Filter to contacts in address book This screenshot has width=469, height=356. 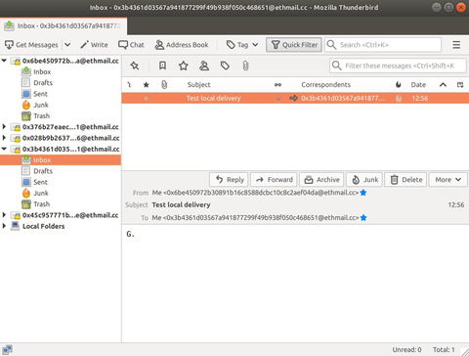click(x=204, y=66)
